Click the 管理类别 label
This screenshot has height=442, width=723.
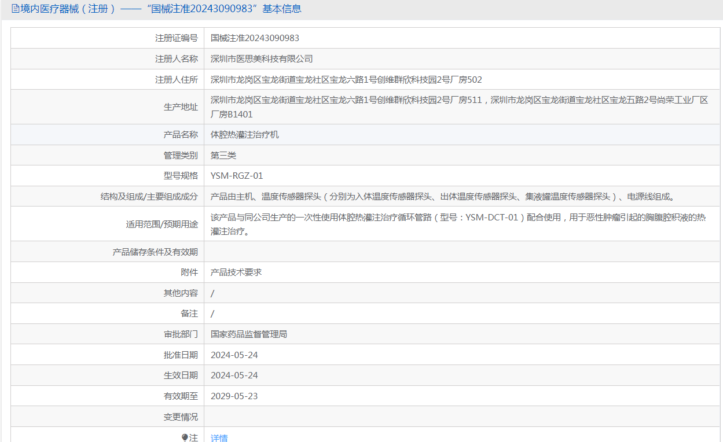pyautogui.click(x=181, y=156)
